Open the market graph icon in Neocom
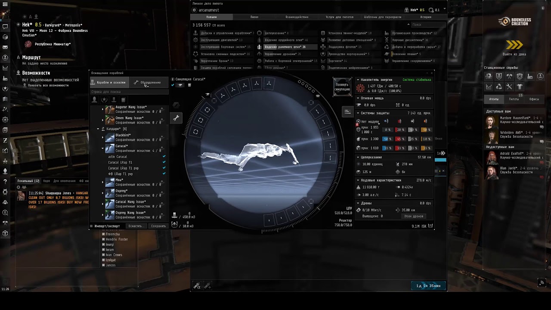The width and height of the screenshot is (551, 310). pyautogui.click(x=5, y=68)
